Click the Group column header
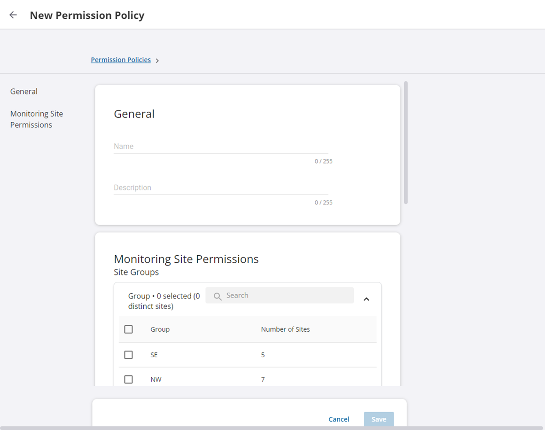This screenshot has width=545, height=430. click(160, 329)
